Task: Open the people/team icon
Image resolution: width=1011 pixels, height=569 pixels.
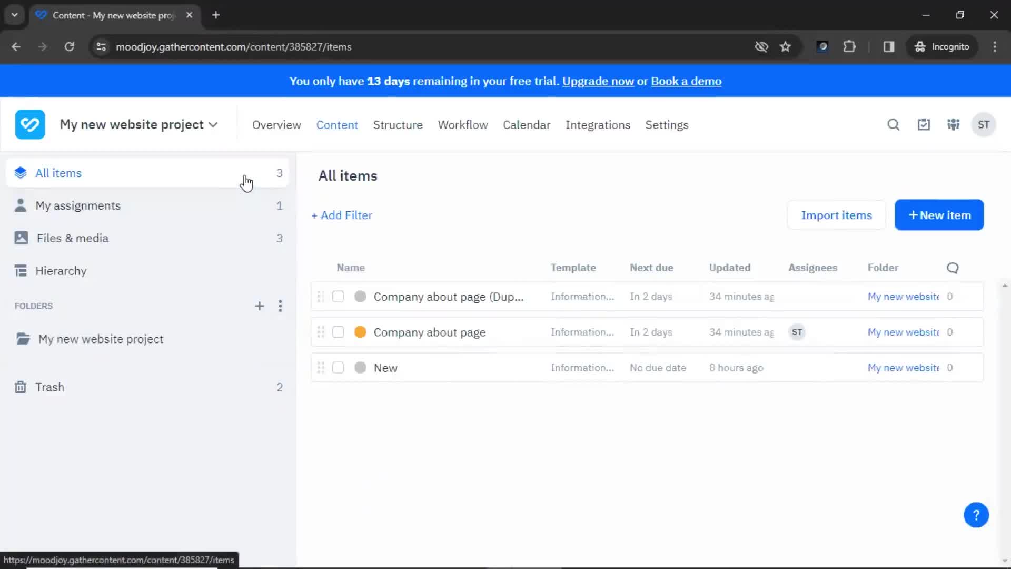Action: (953, 125)
